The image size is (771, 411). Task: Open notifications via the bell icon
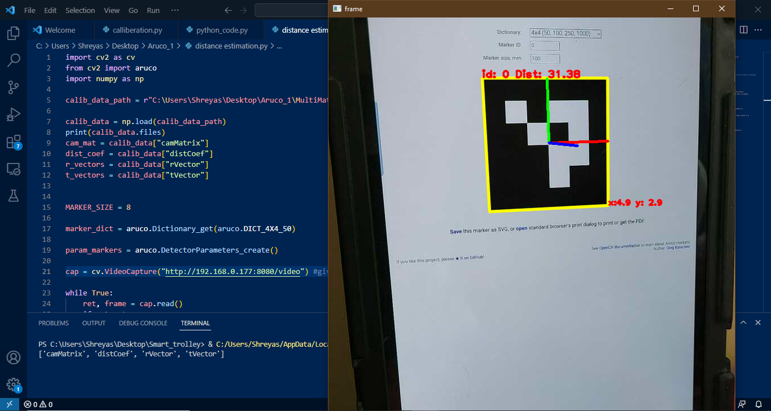point(759,404)
